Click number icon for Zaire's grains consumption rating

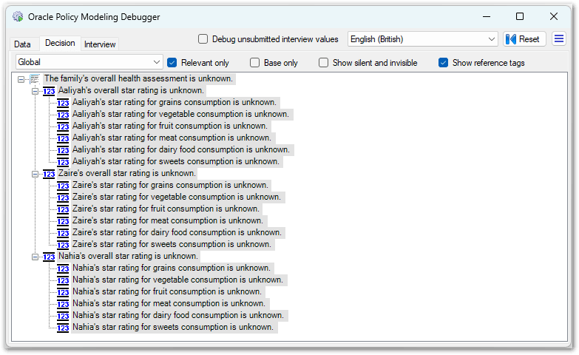63,186
